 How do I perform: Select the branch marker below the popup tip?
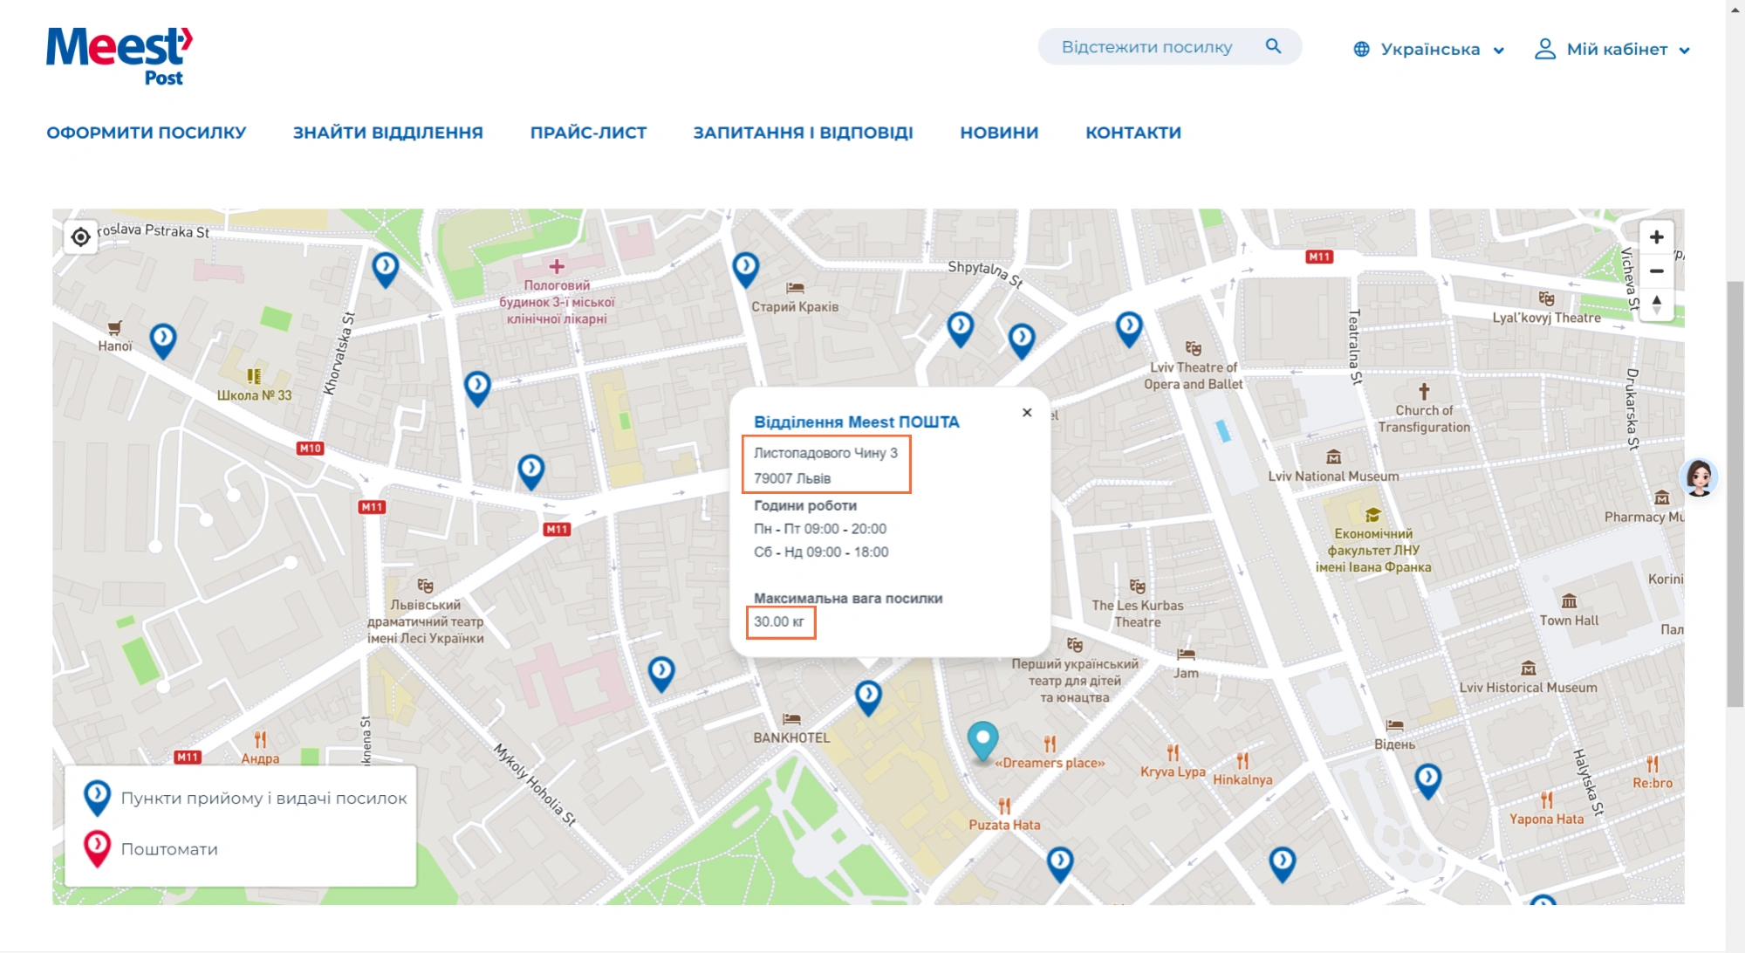868,698
